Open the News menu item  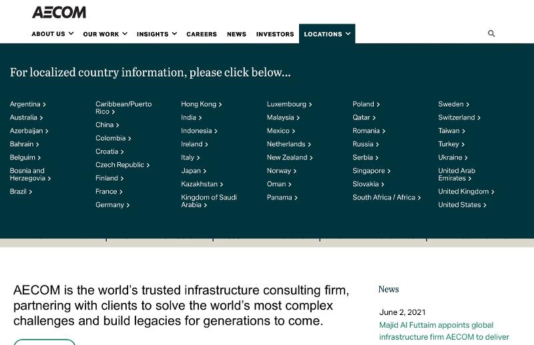pos(236,34)
